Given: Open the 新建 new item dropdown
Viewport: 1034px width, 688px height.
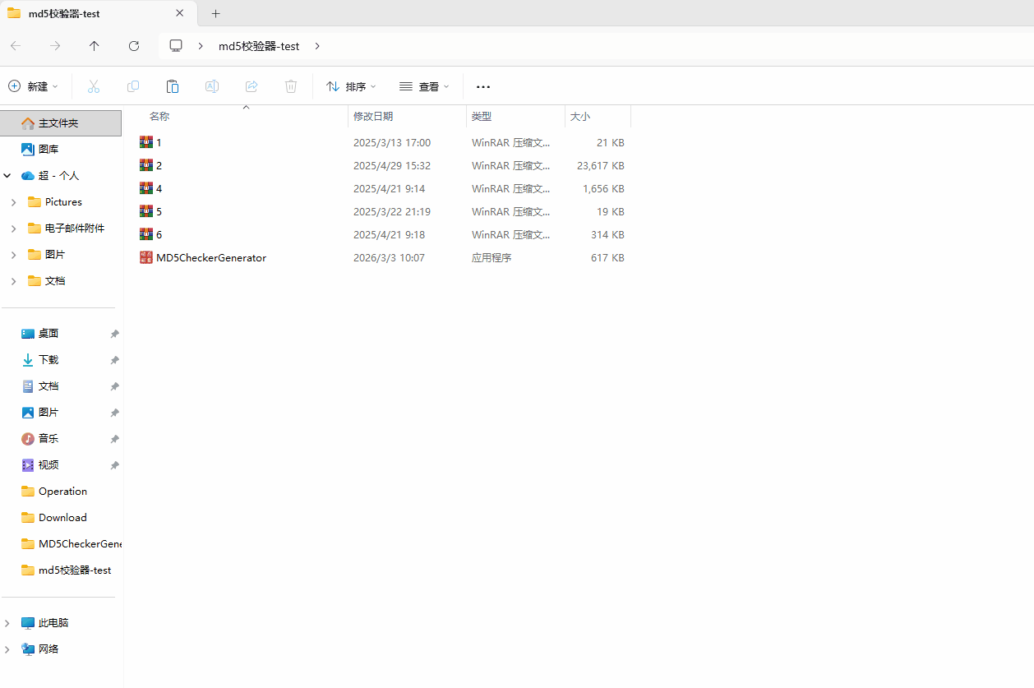Looking at the screenshot, I should [x=34, y=86].
